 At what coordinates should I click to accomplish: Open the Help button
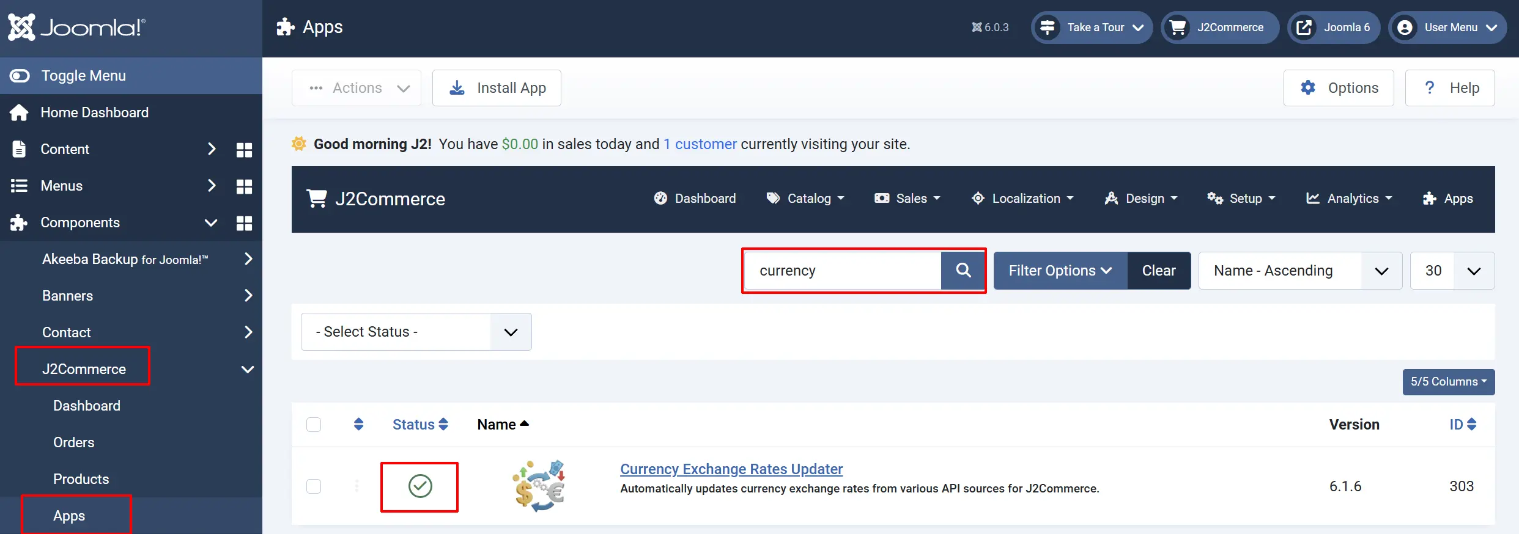pos(1451,88)
